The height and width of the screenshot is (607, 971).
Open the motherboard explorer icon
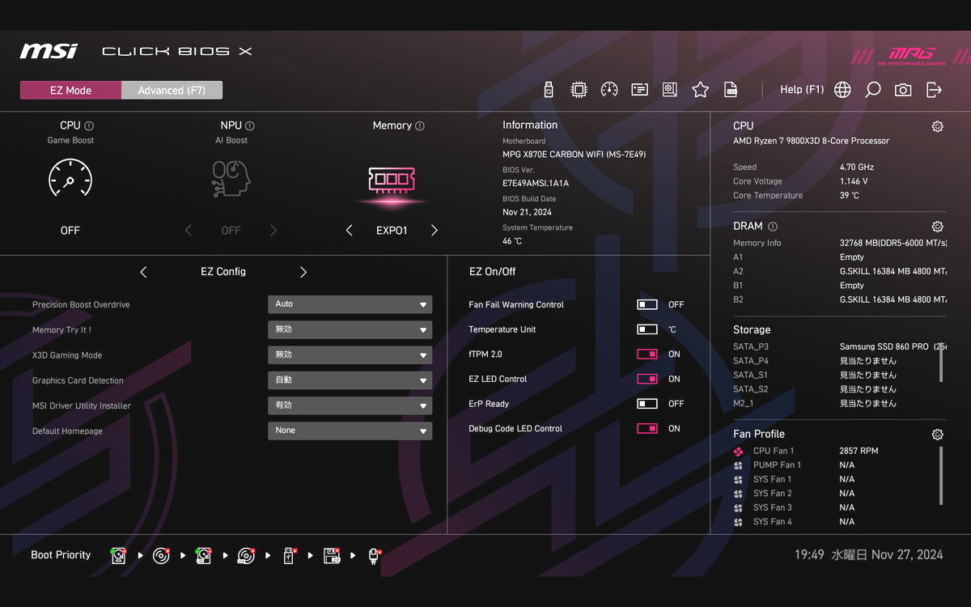pyautogui.click(x=670, y=90)
